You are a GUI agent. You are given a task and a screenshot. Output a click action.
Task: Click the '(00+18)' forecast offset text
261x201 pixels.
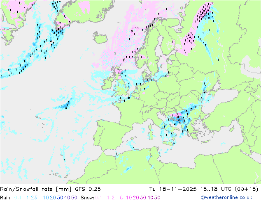click(x=246, y=189)
